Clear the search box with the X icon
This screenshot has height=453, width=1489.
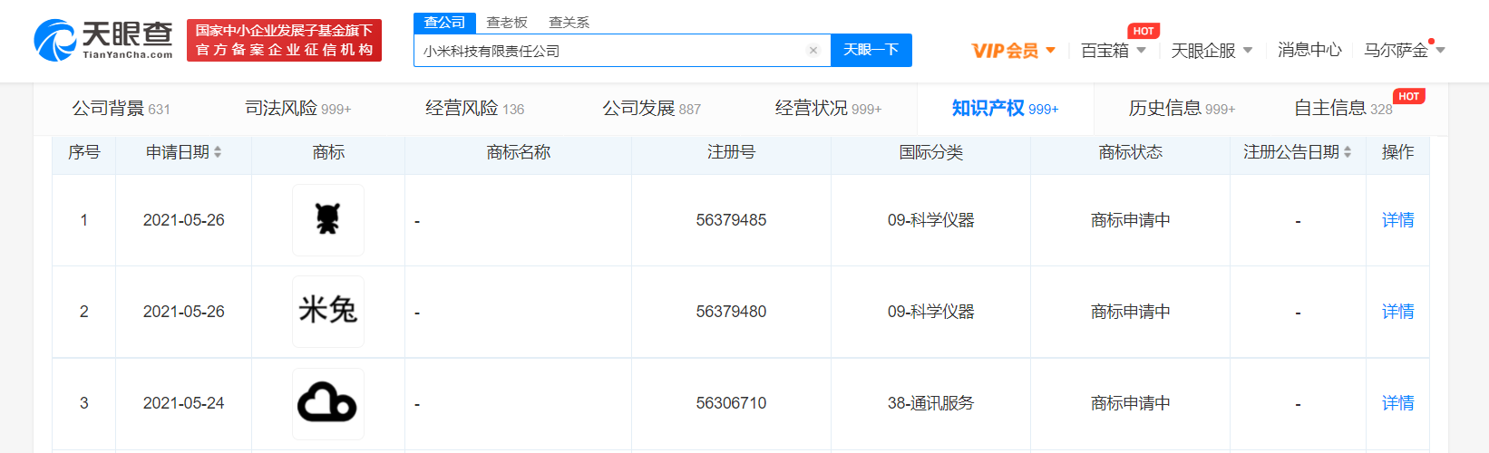point(813,51)
